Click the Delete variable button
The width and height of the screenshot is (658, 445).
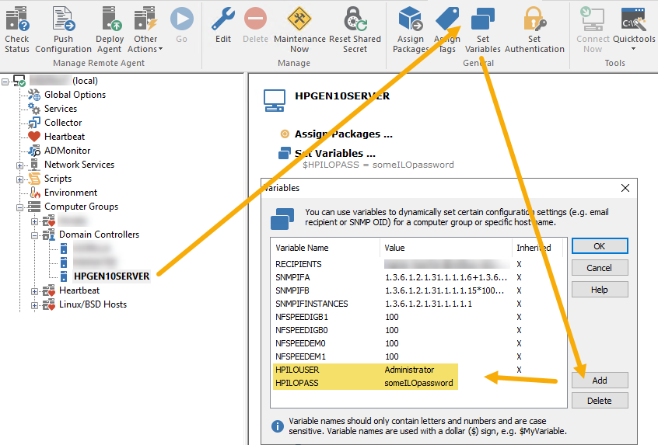click(600, 401)
